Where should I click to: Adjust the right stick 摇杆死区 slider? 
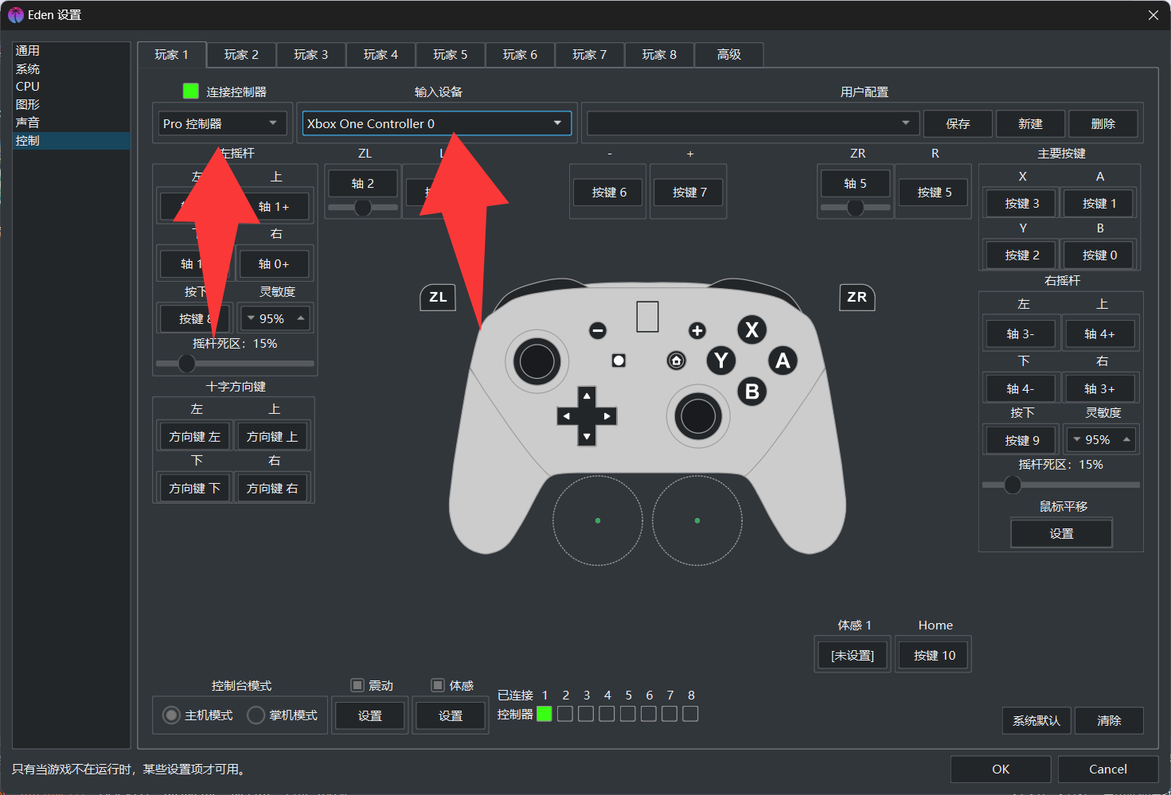[1013, 485]
